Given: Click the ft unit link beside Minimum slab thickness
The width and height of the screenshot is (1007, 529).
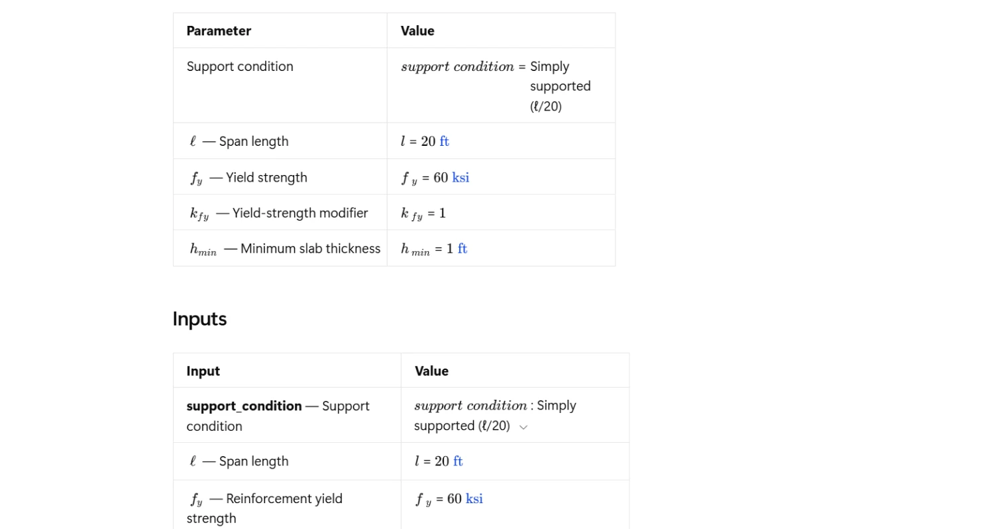Looking at the screenshot, I should [x=462, y=249].
